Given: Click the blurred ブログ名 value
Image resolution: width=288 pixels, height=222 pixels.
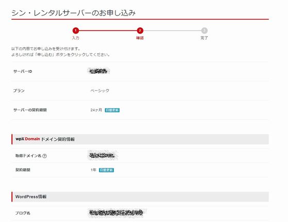Looking at the screenshot, I should click(116, 213).
